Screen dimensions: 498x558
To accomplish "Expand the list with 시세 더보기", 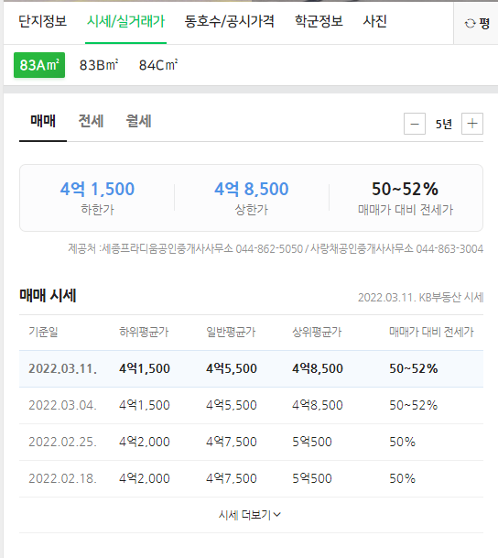I will pos(250,515).
